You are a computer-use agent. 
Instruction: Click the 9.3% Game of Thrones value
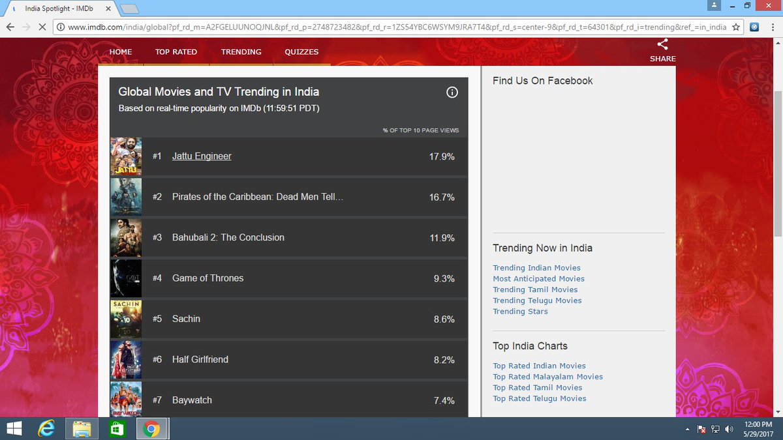(444, 278)
